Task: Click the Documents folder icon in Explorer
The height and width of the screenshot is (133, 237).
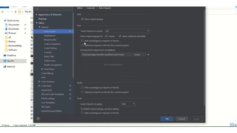Action: click(x=6, y=25)
